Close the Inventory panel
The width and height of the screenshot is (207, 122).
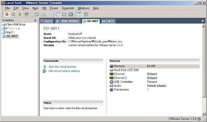[35, 20]
